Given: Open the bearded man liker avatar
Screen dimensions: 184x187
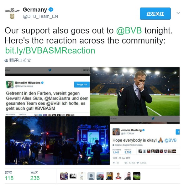Looking at the screenshot, I should [x=128, y=176].
